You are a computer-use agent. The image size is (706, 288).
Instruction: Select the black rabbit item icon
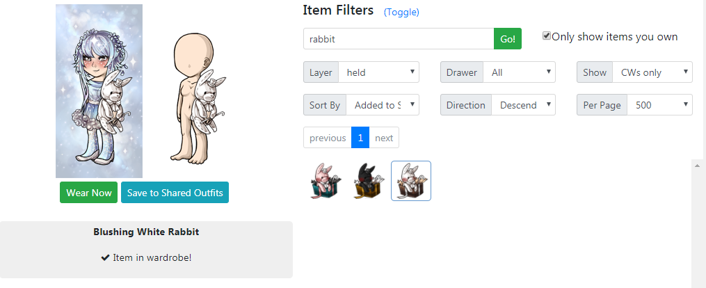click(368, 181)
